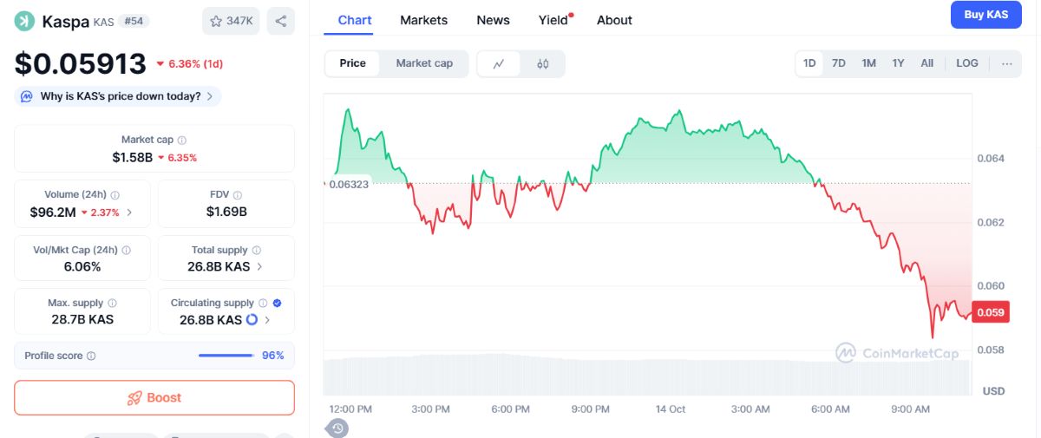The image size is (1041, 438).
Task: Click the history clock icon below chart
Action: coord(337,428)
